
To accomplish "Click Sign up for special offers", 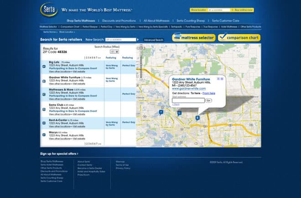I will click(59, 154).
